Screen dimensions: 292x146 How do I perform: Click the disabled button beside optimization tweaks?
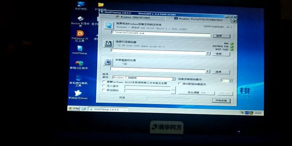225,93
